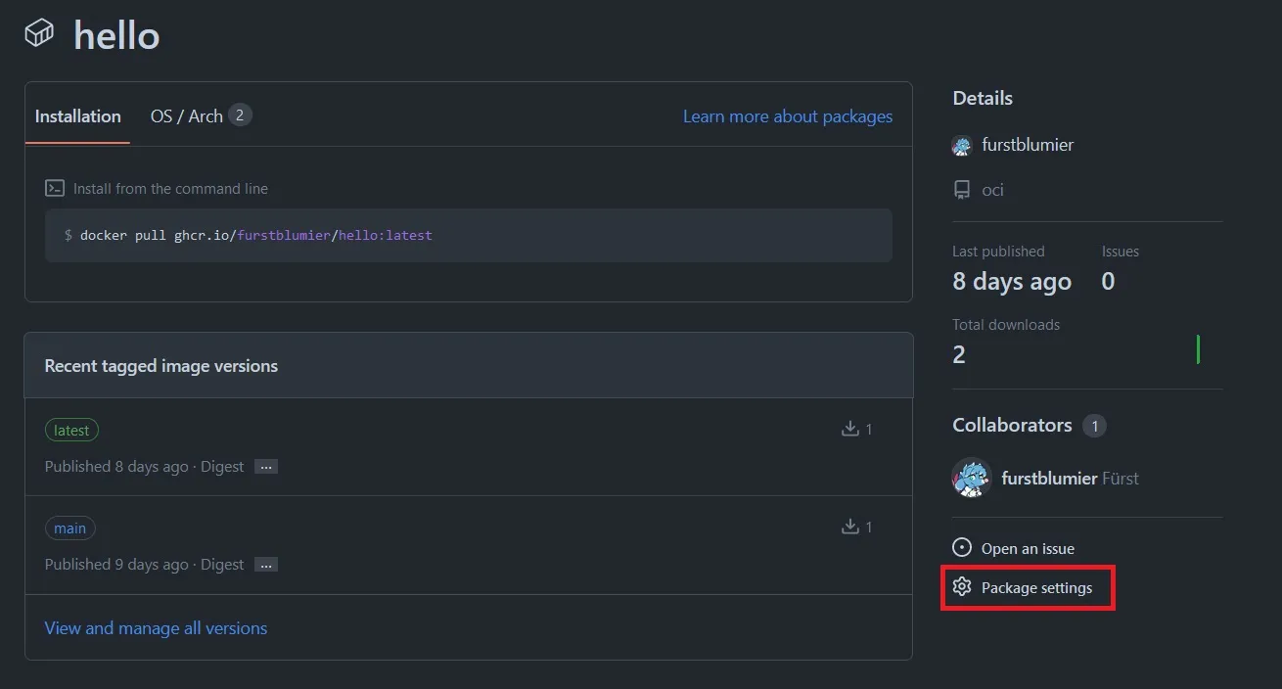Click the repository icon next to oci

click(961, 190)
